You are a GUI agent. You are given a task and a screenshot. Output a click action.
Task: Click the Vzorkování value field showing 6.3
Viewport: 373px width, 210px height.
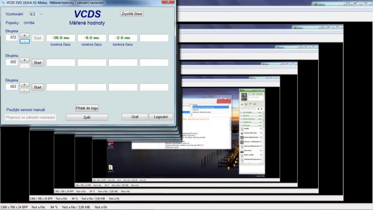click(32, 14)
